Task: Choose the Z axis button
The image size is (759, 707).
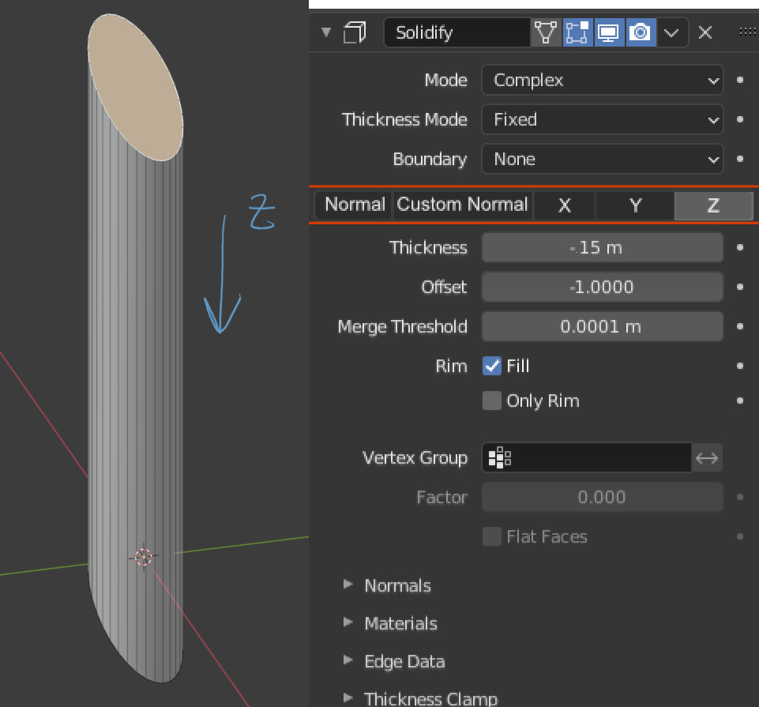Action: [713, 205]
